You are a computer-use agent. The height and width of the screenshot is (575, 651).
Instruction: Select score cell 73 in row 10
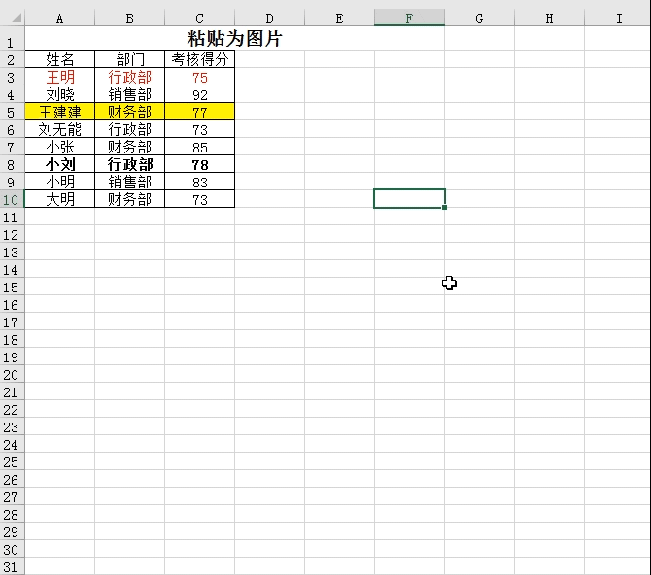click(200, 199)
